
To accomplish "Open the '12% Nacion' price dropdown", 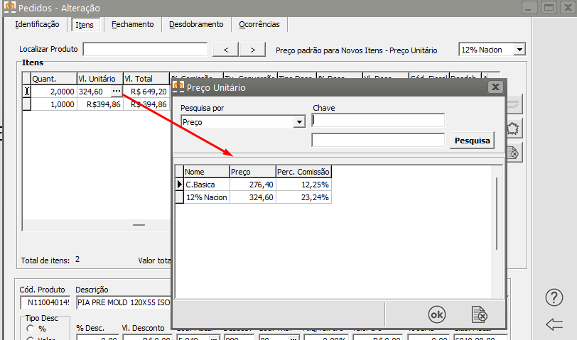I will coord(519,50).
